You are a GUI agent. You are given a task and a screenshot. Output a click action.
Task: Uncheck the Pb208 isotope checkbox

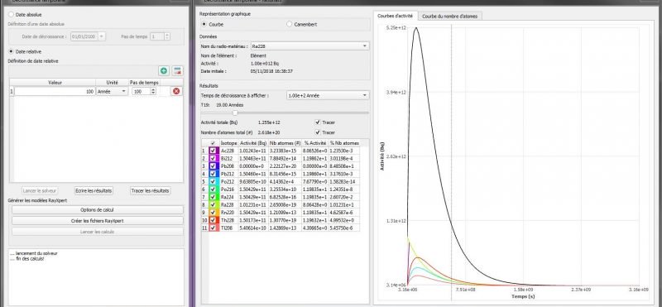click(213, 166)
